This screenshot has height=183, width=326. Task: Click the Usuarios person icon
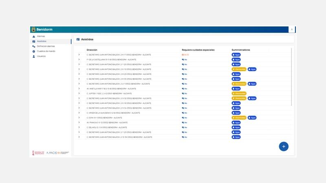click(x=34, y=57)
